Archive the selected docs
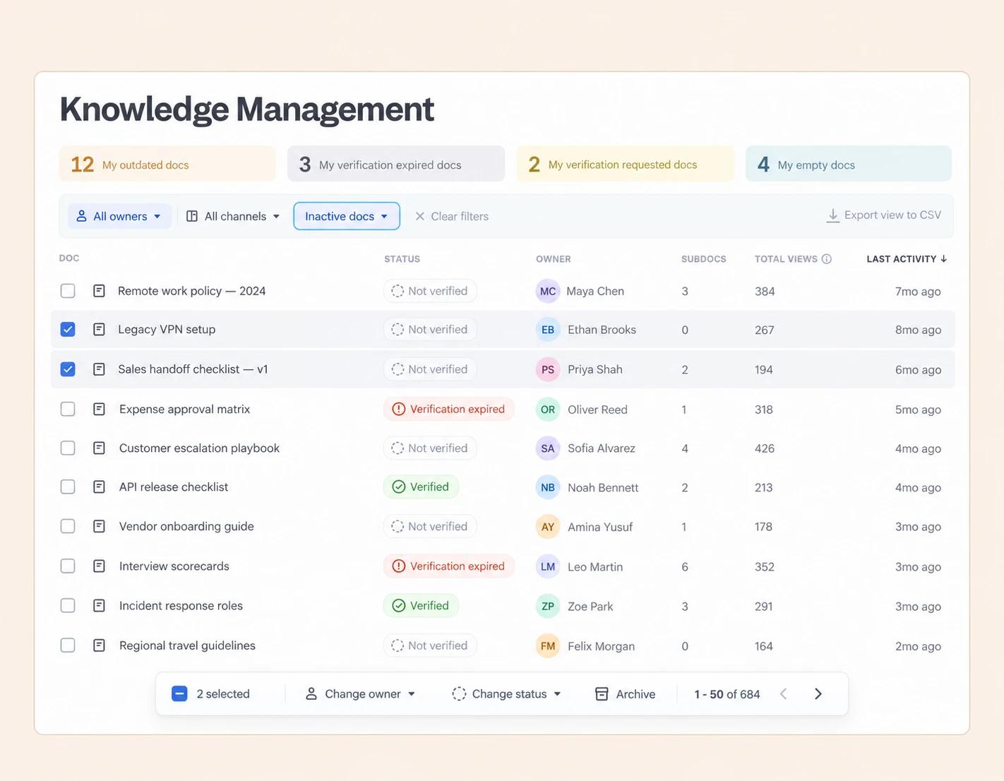 click(626, 694)
